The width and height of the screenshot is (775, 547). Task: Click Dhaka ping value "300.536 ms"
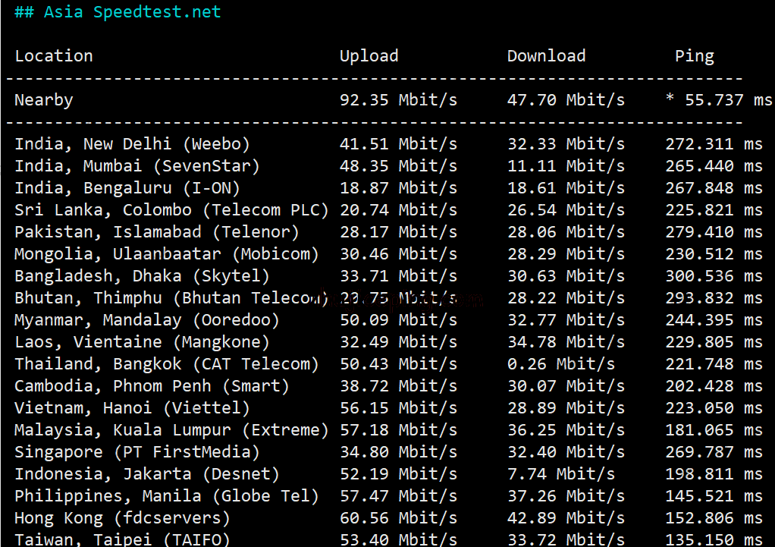click(714, 276)
